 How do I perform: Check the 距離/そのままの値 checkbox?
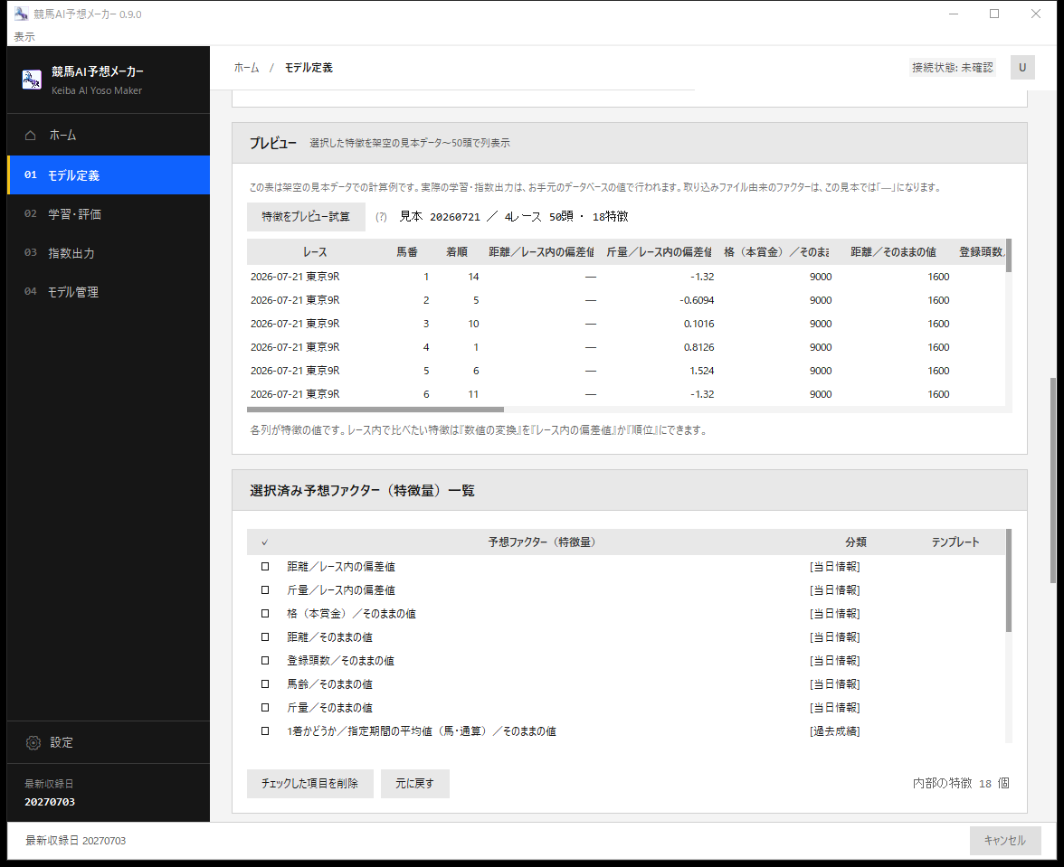[265, 637]
